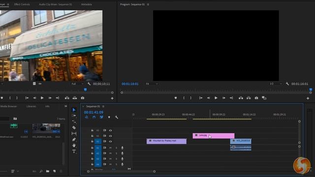Click the Extract button in Program monitor
Viewport: 315px width, 177px height.
(249, 98)
